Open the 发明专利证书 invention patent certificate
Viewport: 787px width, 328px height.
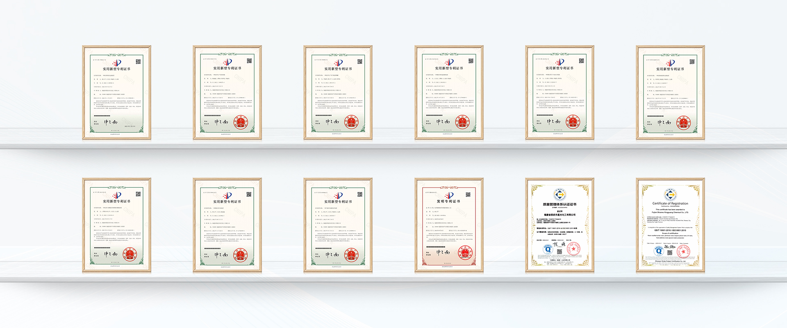tap(449, 225)
